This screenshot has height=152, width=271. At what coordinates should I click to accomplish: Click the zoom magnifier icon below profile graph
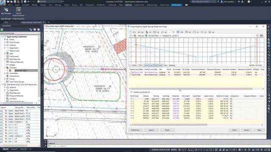coord(140,65)
